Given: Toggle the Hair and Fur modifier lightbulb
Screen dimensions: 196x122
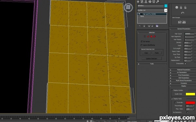Looking at the screenshot, I should 139,14.
